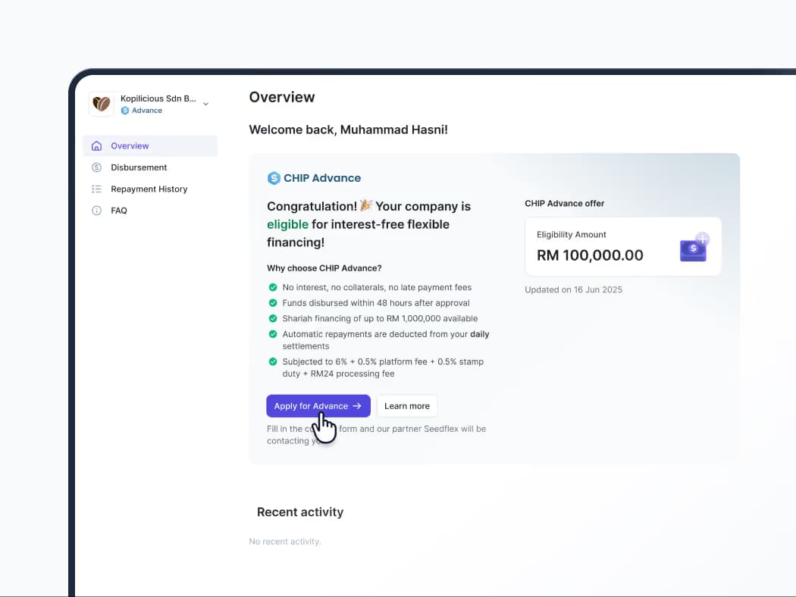Expand the Kopilicious Sdn B... company switcher chevron

pyautogui.click(x=205, y=104)
